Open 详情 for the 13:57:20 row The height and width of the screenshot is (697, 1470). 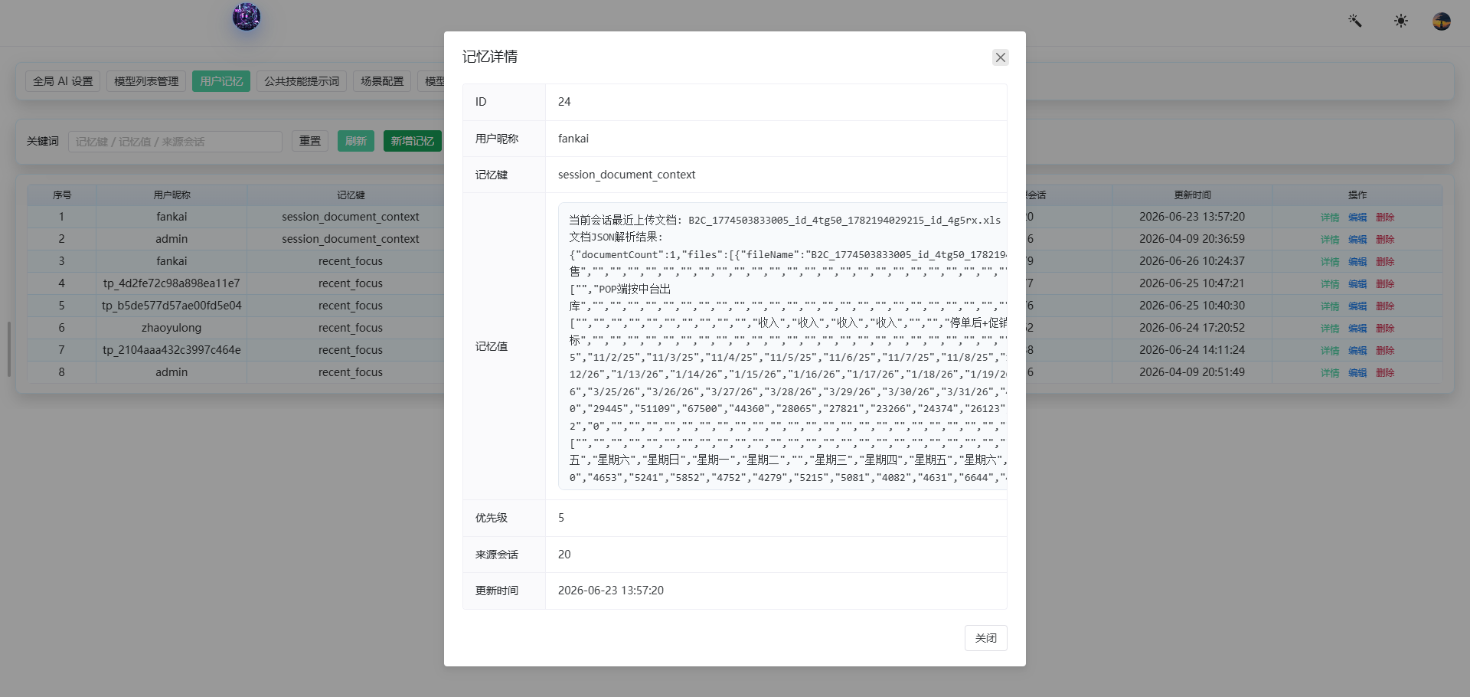pos(1330,218)
